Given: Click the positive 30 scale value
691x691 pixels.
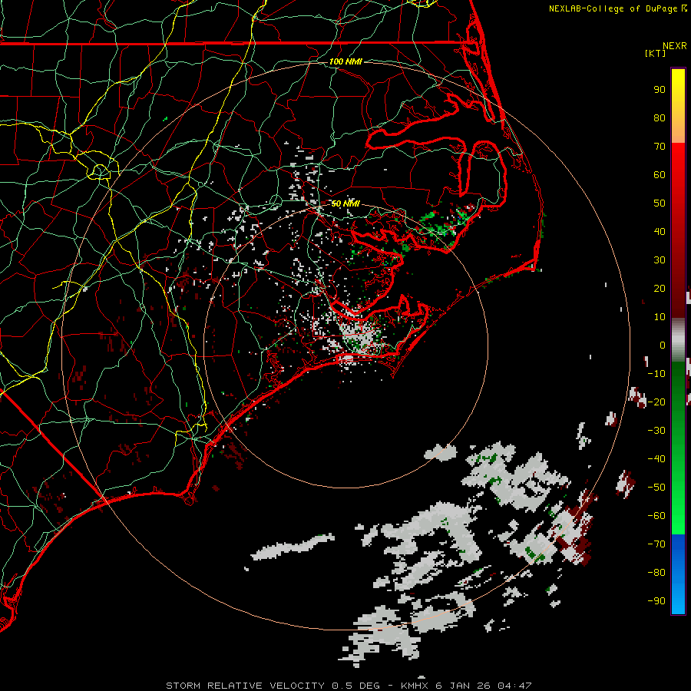Looking at the screenshot, I should (660, 260).
